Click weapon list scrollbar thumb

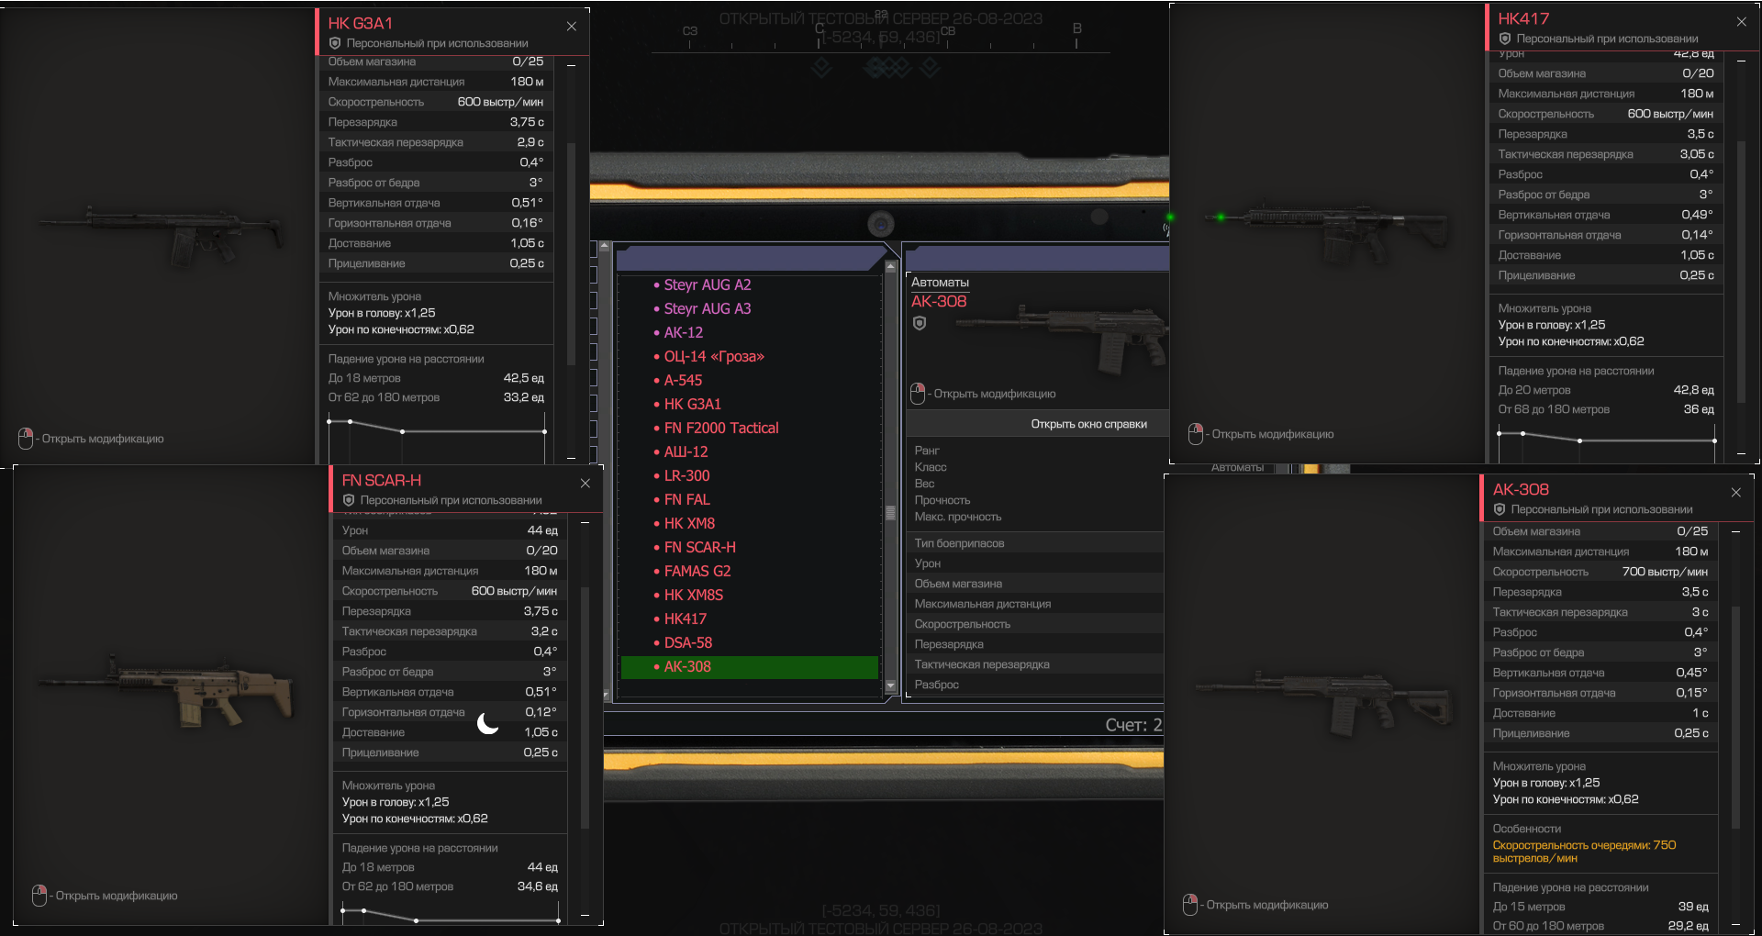click(890, 513)
